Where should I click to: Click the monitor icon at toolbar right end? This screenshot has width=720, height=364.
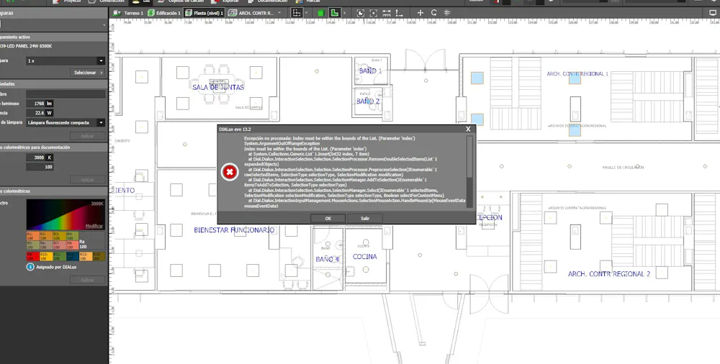[713, 13]
